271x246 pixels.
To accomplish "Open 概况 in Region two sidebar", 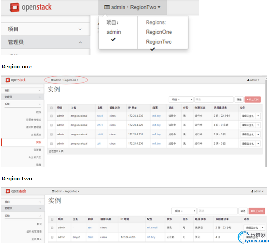I will point(39,224).
